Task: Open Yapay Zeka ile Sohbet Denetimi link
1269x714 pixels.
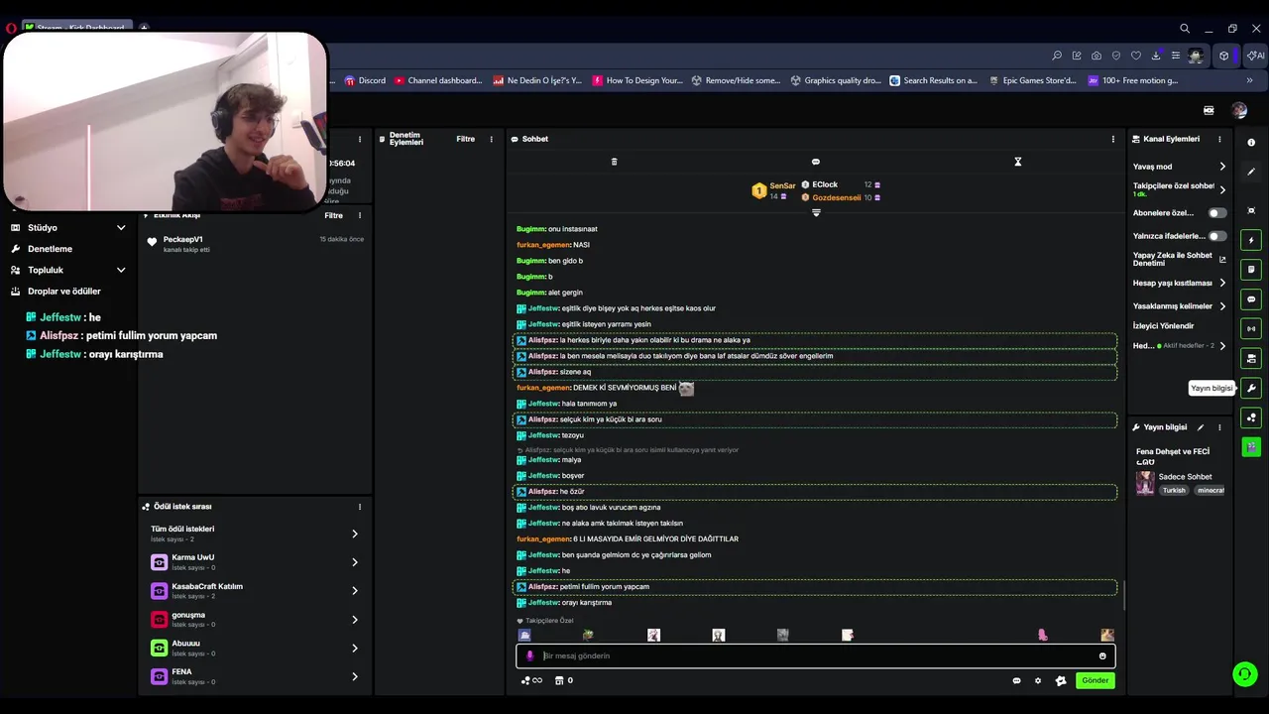Action: [x=1179, y=259]
